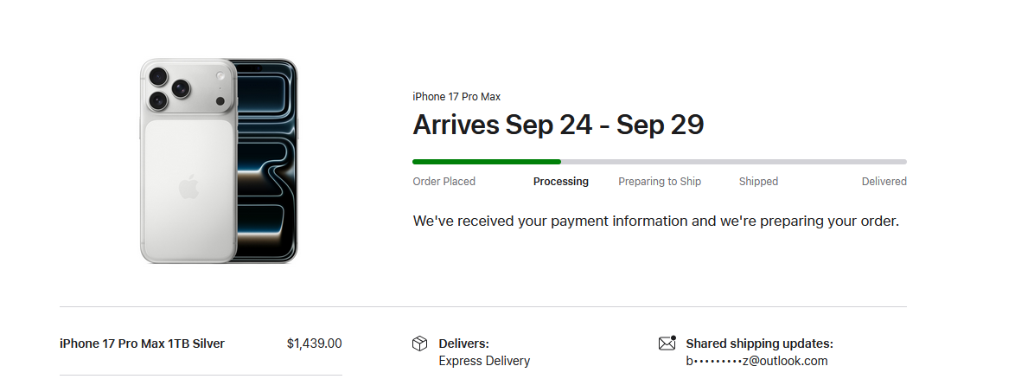1034x379 pixels.
Task: Click the masked outlook.com email address
Action: [756, 361]
